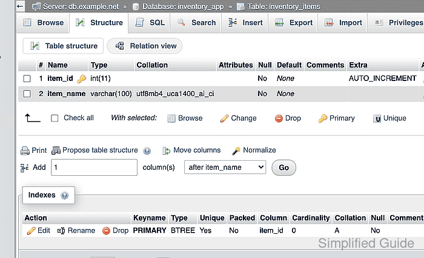This screenshot has width=424, height=258.
Task: Click the printer icon for Print
Action: click(25, 150)
